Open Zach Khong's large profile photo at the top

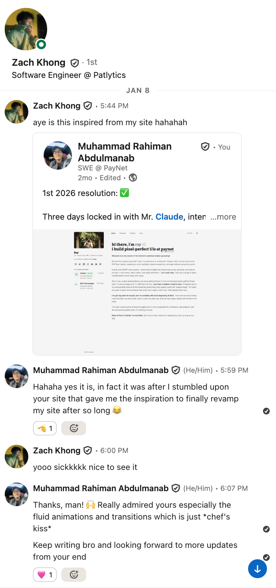[26, 29]
